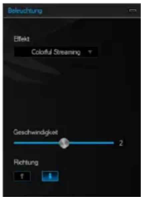Click slider track left of the knob
Screen dimensions: 141x197
(37, 143)
